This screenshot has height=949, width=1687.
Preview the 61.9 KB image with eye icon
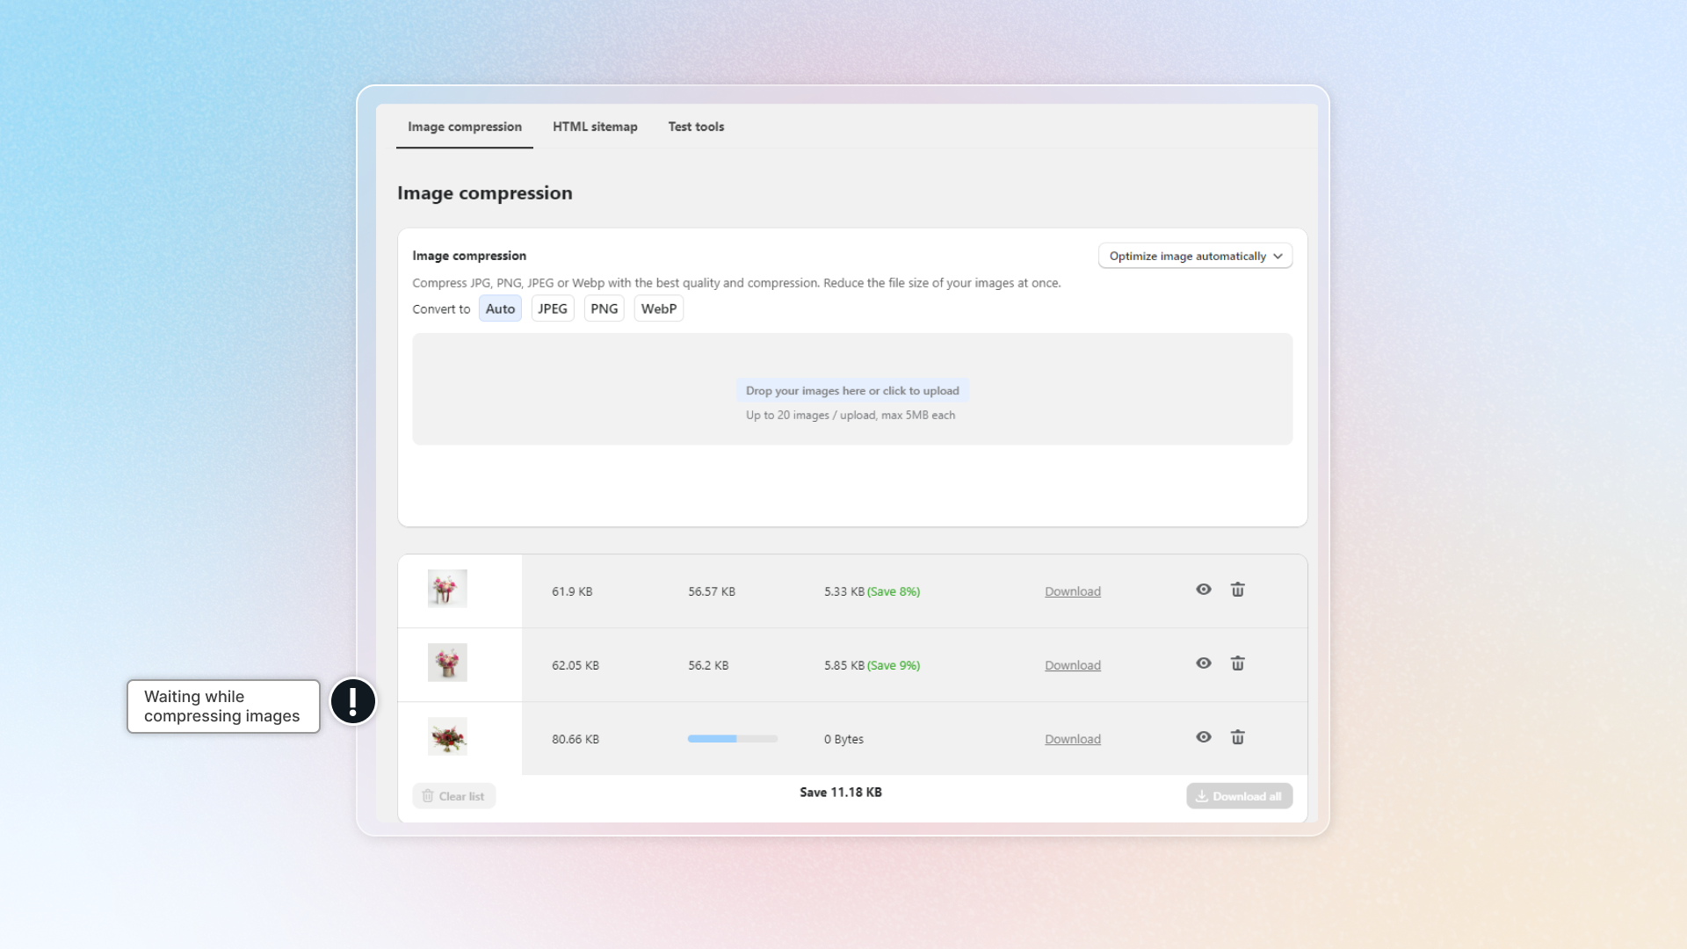(1204, 590)
